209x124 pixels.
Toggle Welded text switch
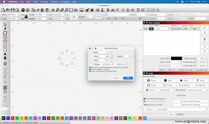(140, 18)
